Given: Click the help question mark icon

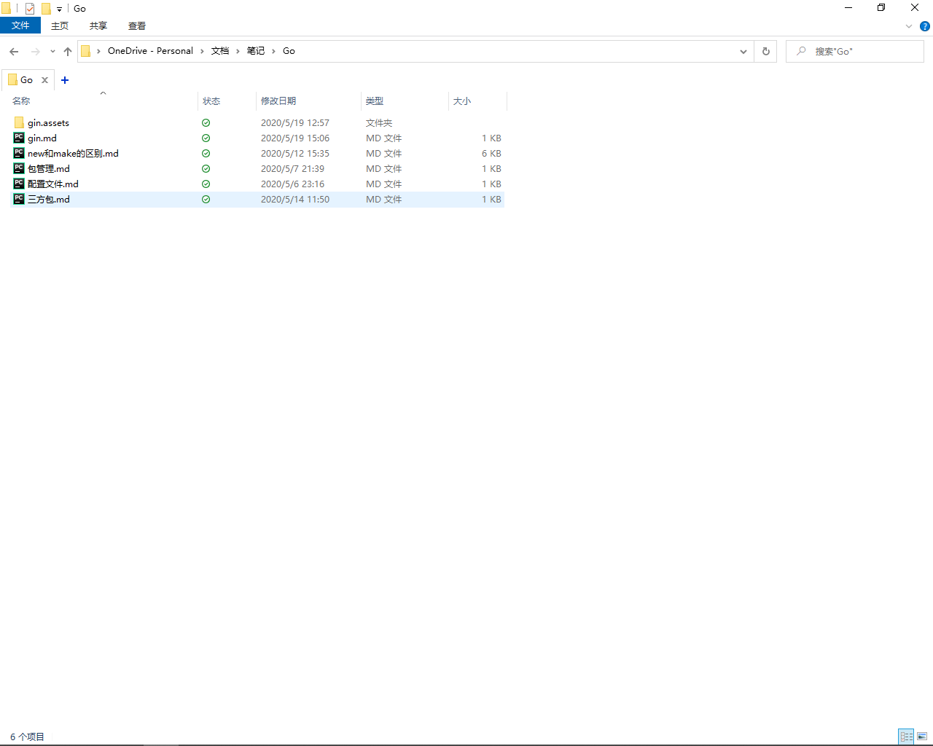Looking at the screenshot, I should (x=924, y=26).
